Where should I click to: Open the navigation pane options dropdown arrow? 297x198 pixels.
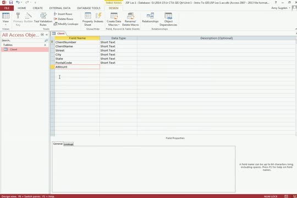pyautogui.click(x=42, y=35)
